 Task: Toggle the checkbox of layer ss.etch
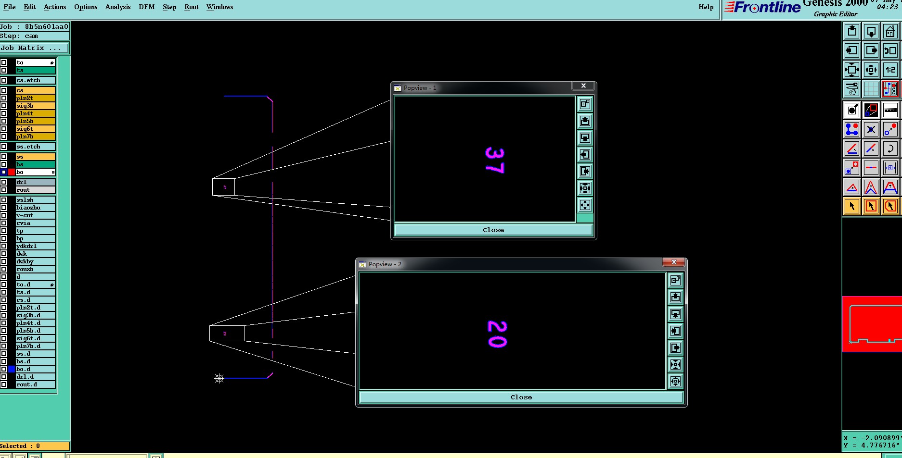click(x=4, y=147)
